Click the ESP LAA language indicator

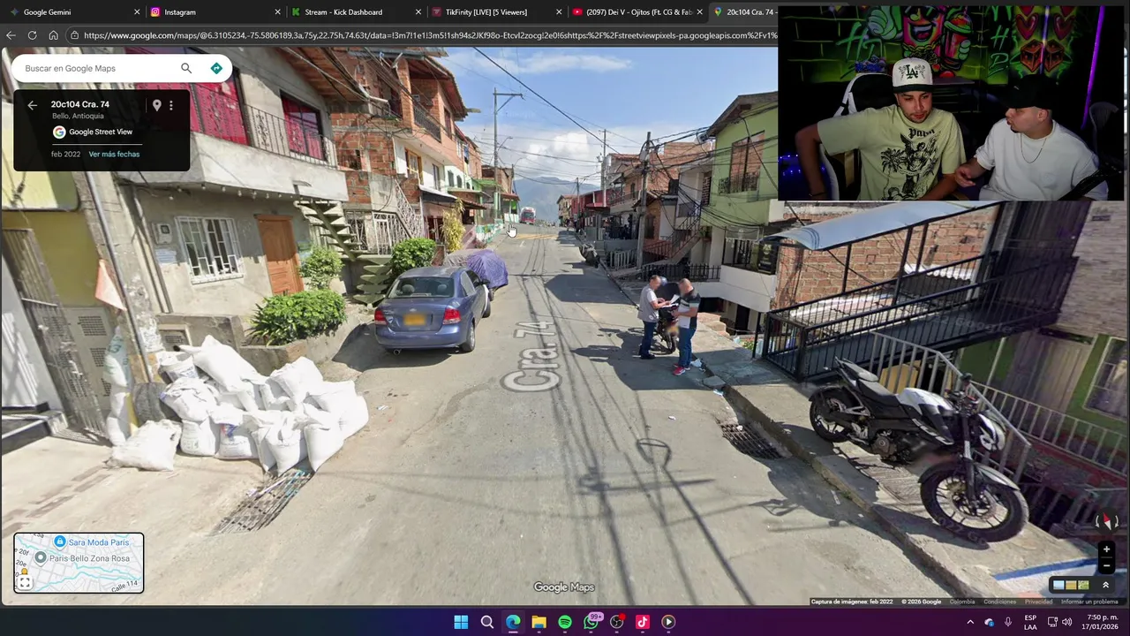click(1030, 622)
